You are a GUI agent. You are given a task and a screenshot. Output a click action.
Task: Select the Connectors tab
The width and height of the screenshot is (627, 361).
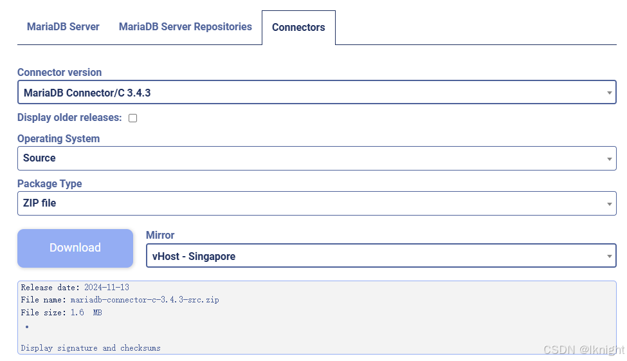[x=298, y=27]
